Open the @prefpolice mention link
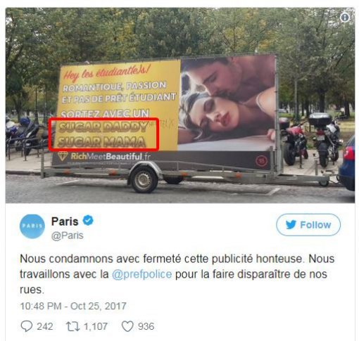Screen dimensions: 359x341 click(141, 274)
